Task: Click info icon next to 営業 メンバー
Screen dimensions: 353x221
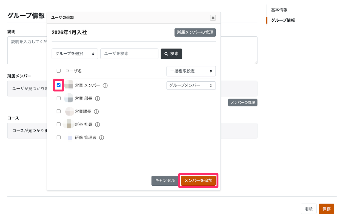Action: click(x=105, y=85)
